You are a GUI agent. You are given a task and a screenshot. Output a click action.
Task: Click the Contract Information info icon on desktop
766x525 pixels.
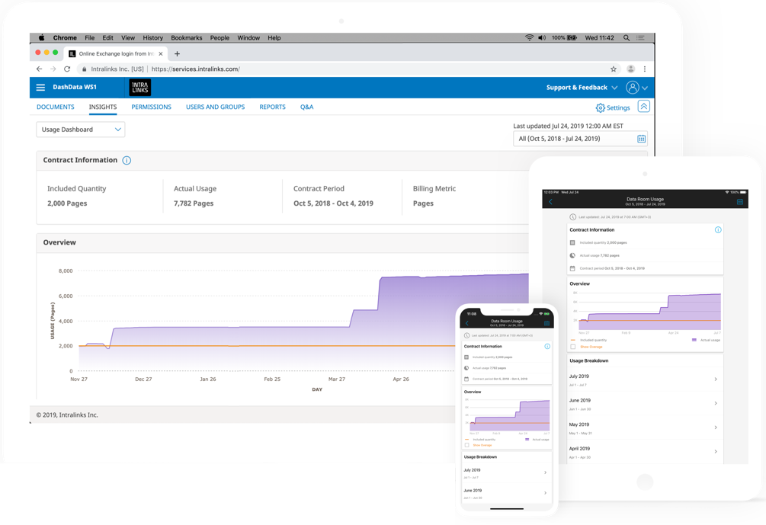[x=127, y=160]
